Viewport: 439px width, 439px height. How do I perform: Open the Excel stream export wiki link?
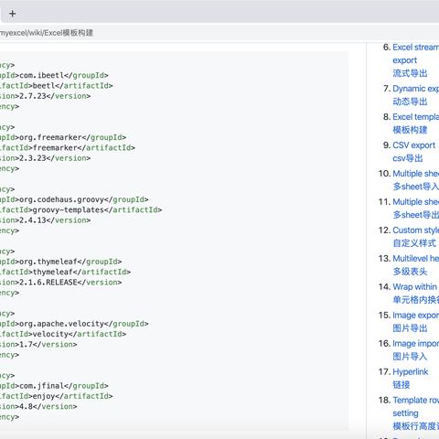click(x=416, y=54)
